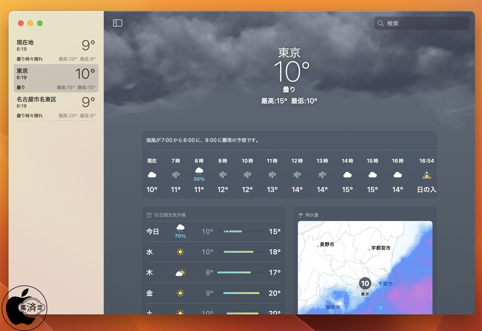The height and width of the screenshot is (331, 482).
Task: Click the 16:54 sunset icon
Action: point(426,175)
